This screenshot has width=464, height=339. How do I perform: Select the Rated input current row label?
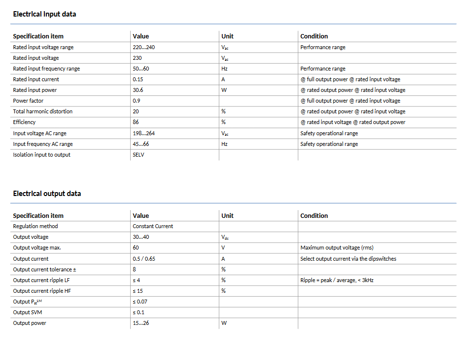pos(36,79)
